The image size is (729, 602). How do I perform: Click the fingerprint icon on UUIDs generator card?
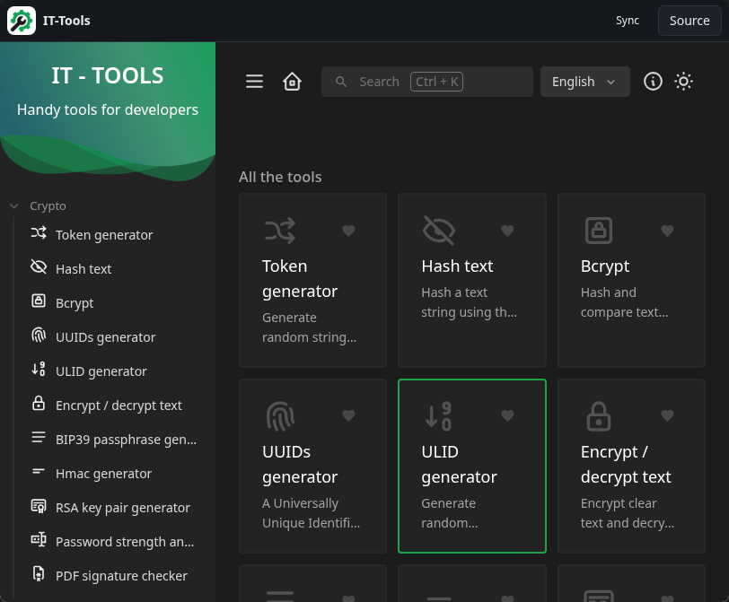tap(280, 415)
